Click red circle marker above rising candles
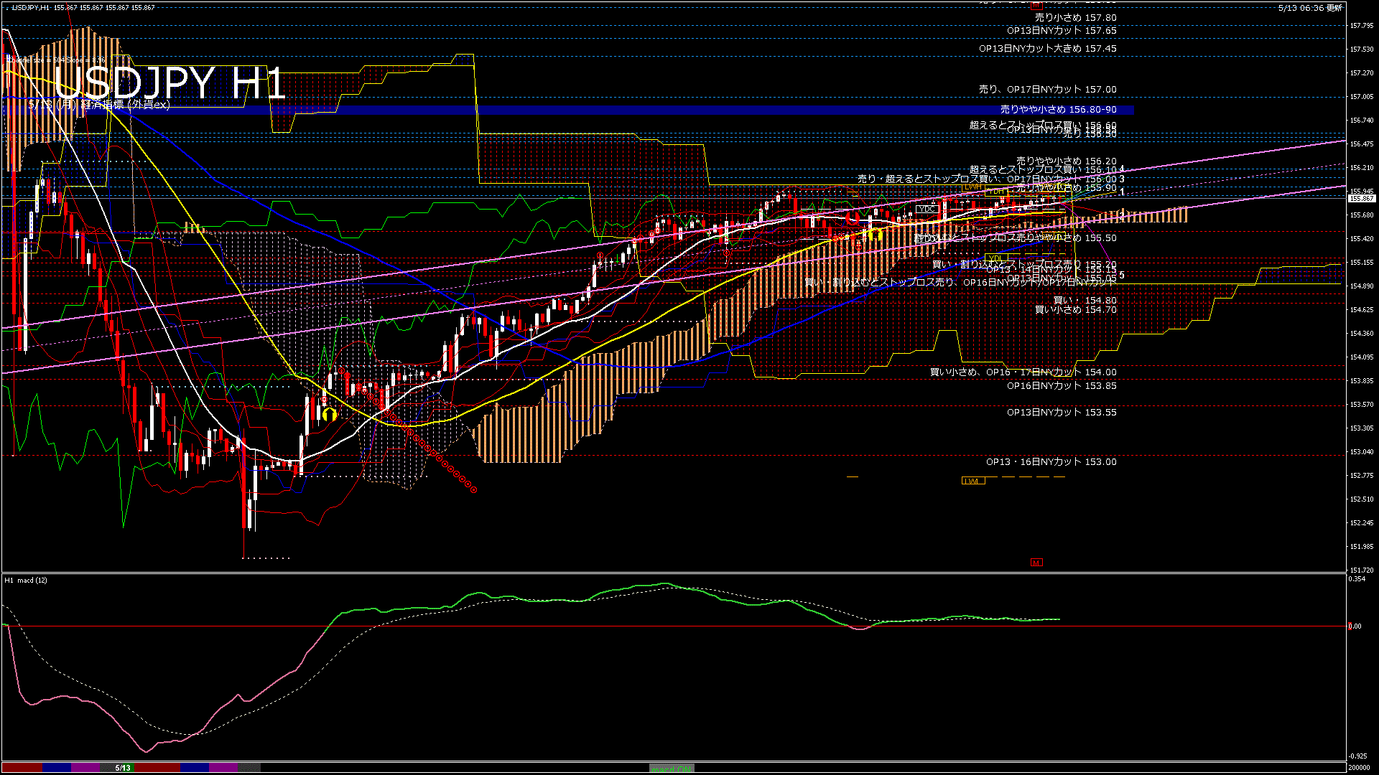 coord(600,255)
